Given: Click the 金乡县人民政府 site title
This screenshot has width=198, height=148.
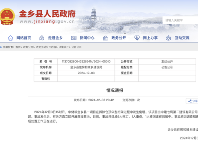Looking at the screenshot, I should click(x=47, y=14).
